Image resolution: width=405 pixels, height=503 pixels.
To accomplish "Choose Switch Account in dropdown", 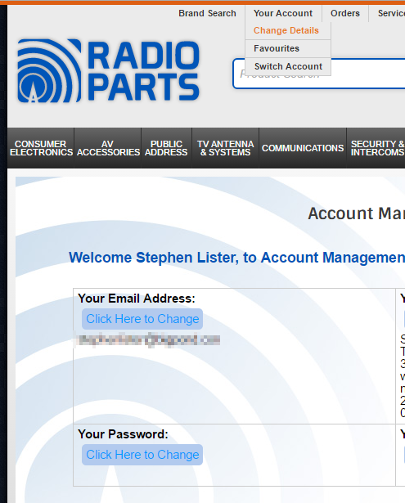I will click(288, 66).
